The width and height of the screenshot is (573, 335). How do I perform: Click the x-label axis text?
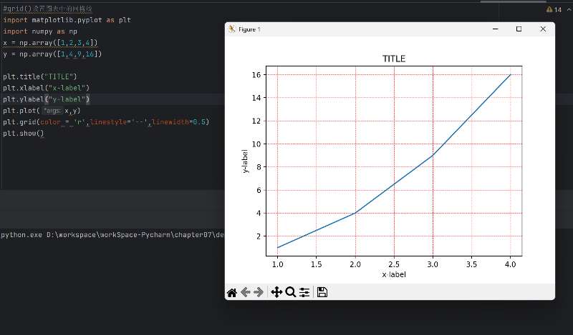[x=394, y=274]
